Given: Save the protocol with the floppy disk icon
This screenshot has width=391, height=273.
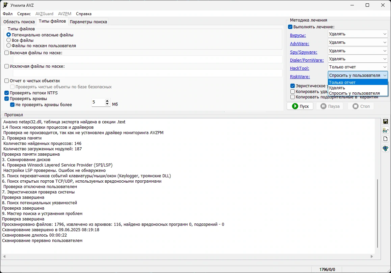Looking at the screenshot, I should (x=386, y=121).
